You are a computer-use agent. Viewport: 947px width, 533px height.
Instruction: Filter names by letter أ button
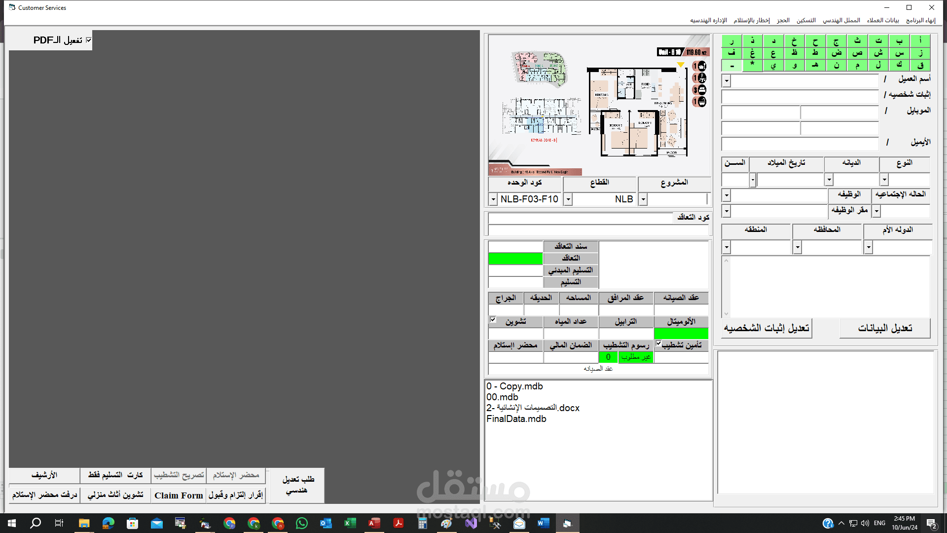pos(920,40)
